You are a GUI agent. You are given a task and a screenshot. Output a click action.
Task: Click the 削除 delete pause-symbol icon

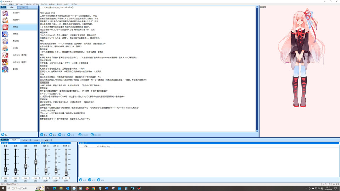tap(99, 180)
